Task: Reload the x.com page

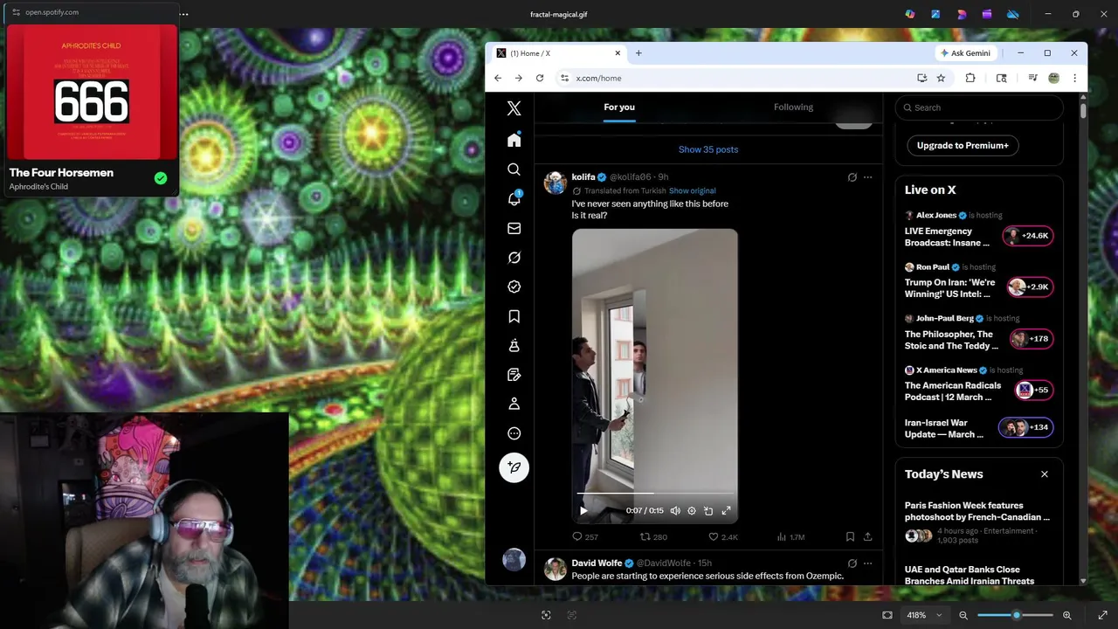Action: tap(540, 78)
